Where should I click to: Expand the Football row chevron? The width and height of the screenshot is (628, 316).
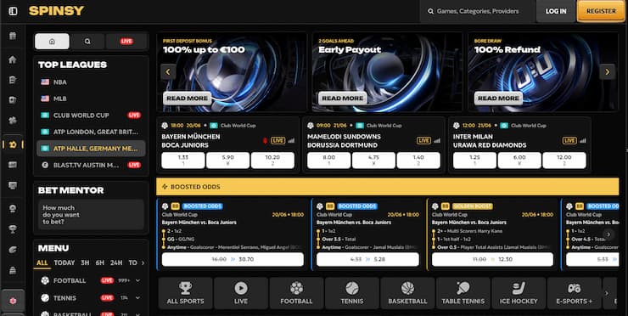(137, 280)
